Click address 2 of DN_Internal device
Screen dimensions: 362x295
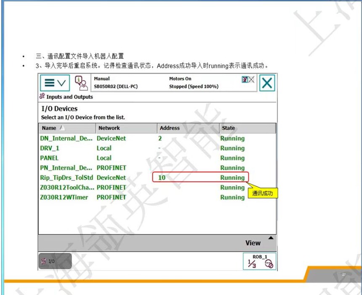point(160,138)
